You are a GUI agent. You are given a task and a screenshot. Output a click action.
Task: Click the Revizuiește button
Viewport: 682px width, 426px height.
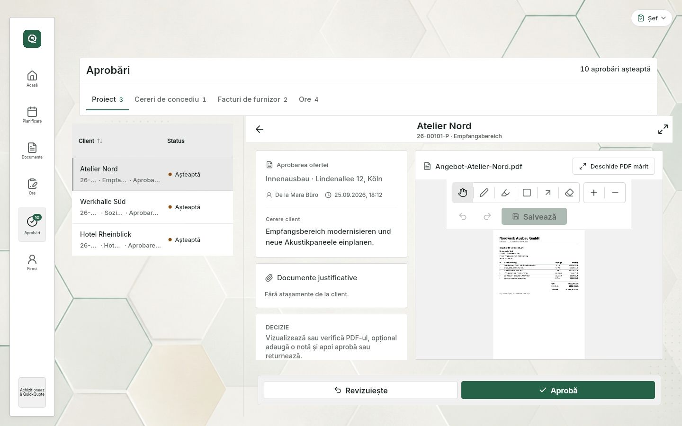click(360, 390)
